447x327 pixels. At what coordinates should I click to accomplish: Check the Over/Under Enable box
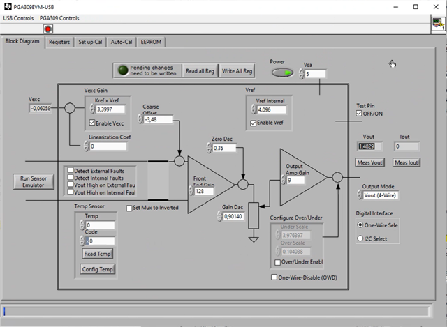tap(277, 262)
